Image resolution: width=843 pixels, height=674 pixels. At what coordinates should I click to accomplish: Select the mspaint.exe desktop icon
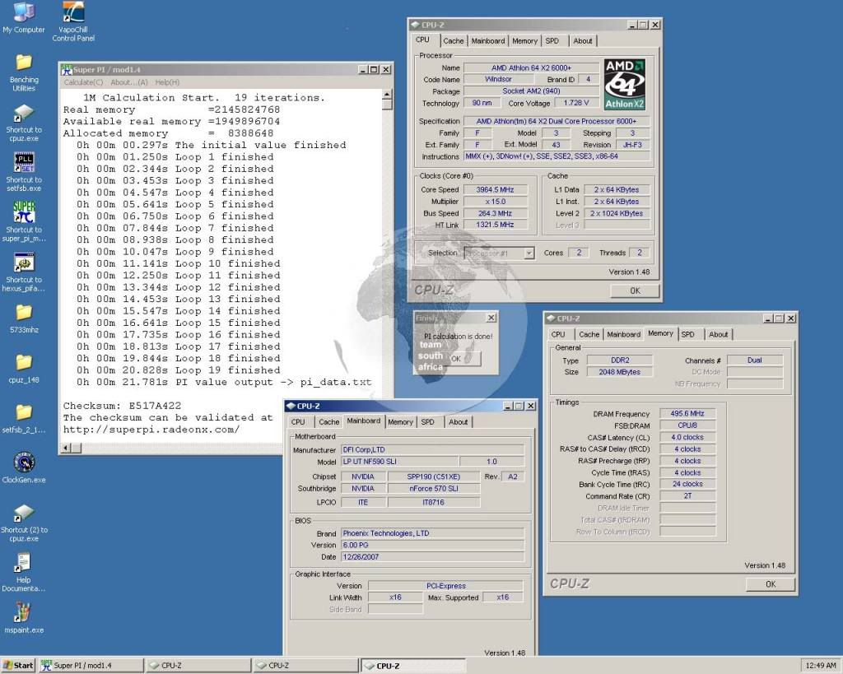coord(24,617)
